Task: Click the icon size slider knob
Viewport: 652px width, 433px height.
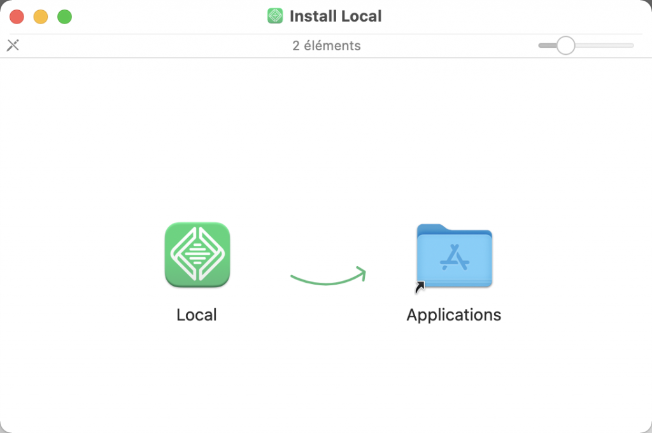Action: coord(565,45)
